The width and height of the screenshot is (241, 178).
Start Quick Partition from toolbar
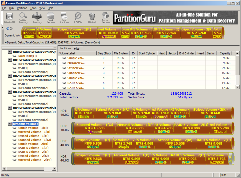tap(50, 18)
